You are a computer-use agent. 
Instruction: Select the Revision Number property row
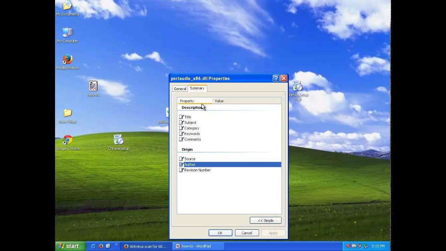click(229, 170)
